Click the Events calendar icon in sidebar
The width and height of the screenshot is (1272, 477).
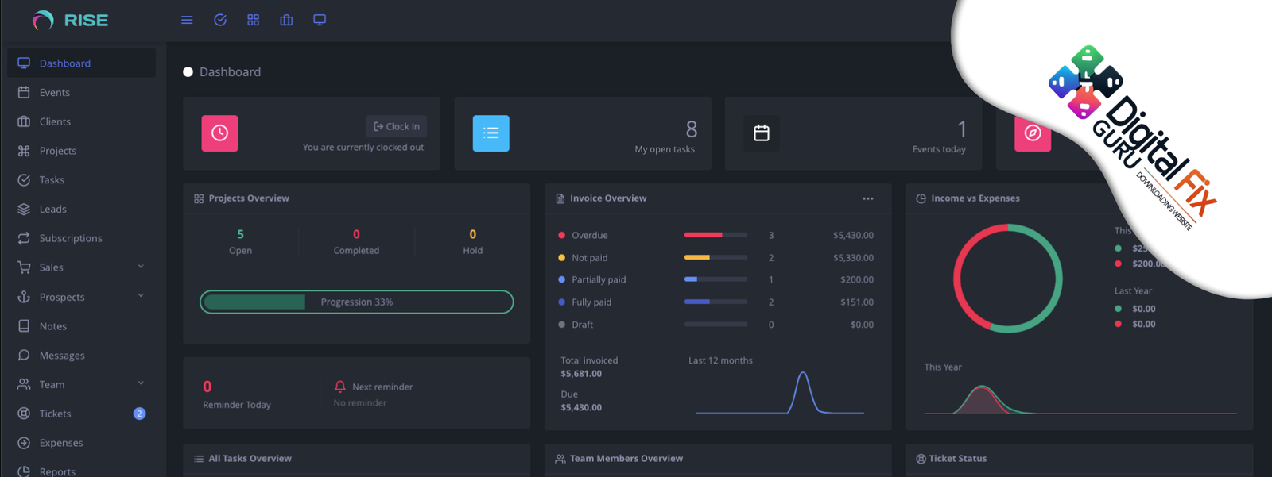[x=24, y=92]
